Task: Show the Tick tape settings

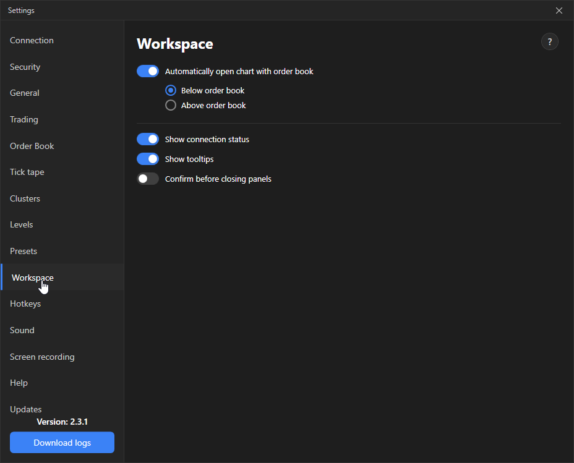Action: tap(62, 172)
